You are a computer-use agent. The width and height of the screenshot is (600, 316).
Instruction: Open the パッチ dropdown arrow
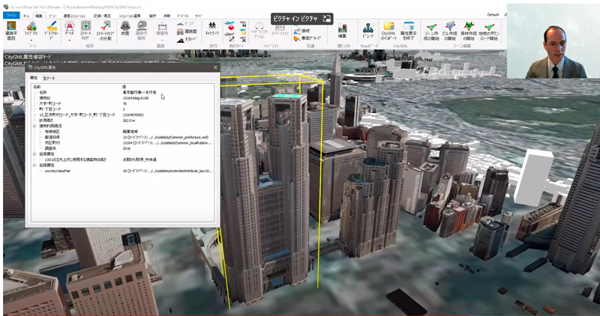pos(71,41)
